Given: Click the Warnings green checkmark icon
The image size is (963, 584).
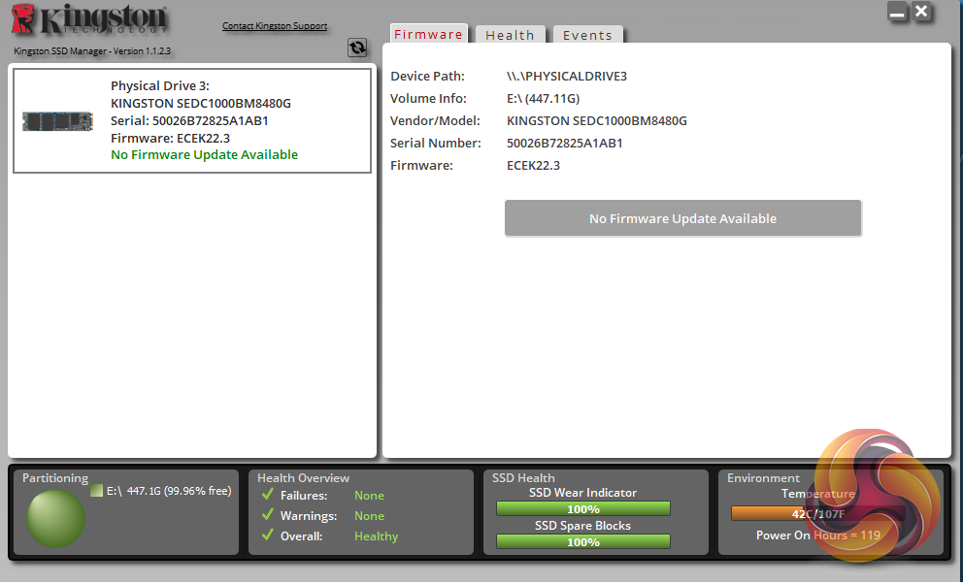Looking at the screenshot, I should pos(267,515).
